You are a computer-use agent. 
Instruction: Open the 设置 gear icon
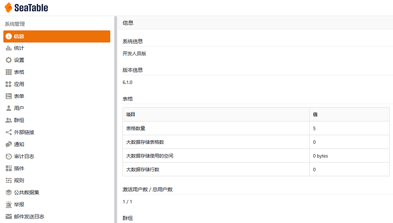point(9,60)
